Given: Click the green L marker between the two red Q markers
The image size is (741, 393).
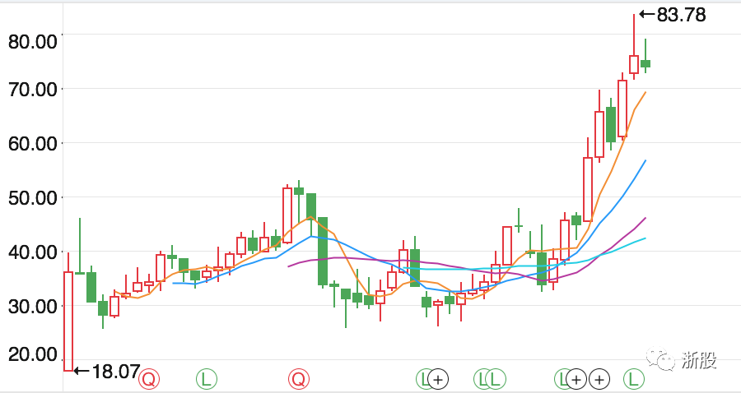Looking at the screenshot, I should (206, 379).
